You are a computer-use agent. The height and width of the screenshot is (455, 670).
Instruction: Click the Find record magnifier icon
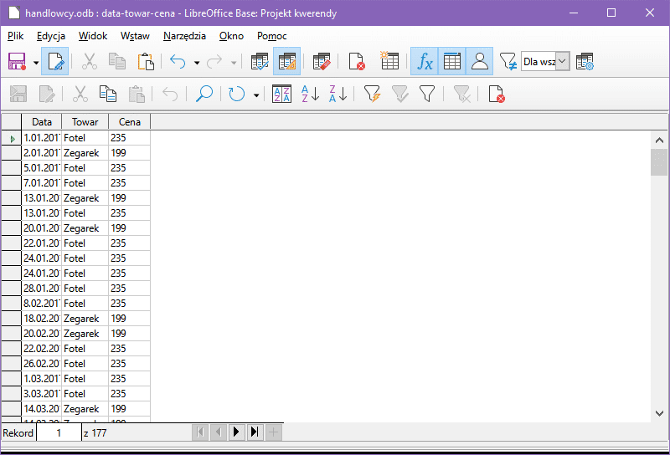204,95
